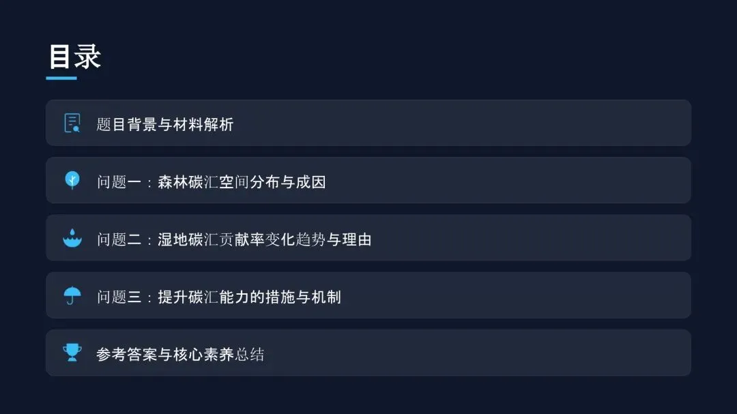Click the water droplet icon for 问题二

click(72, 238)
